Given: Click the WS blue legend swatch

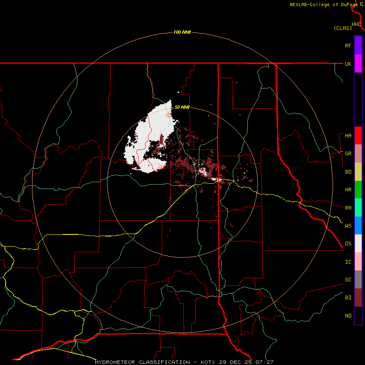Looking at the screenshot, I should (x=358, y=225).
